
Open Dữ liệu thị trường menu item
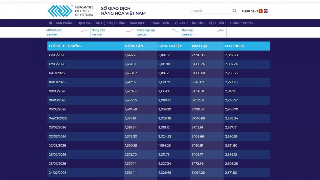click(x=111, y=23)
